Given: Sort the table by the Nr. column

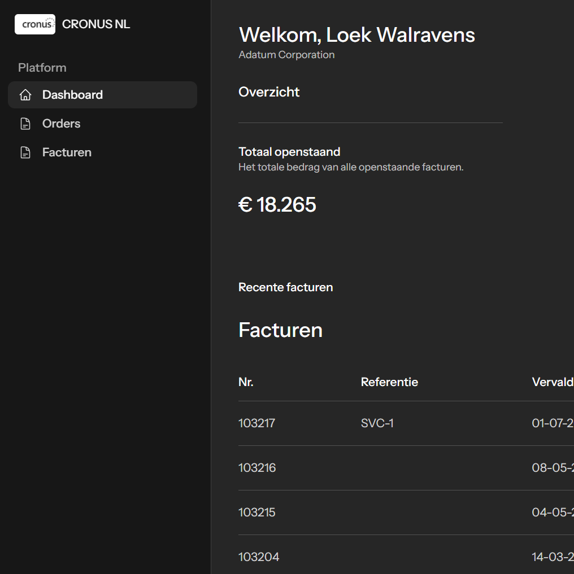Looking at the screenshot, I should tap(246, 382).
